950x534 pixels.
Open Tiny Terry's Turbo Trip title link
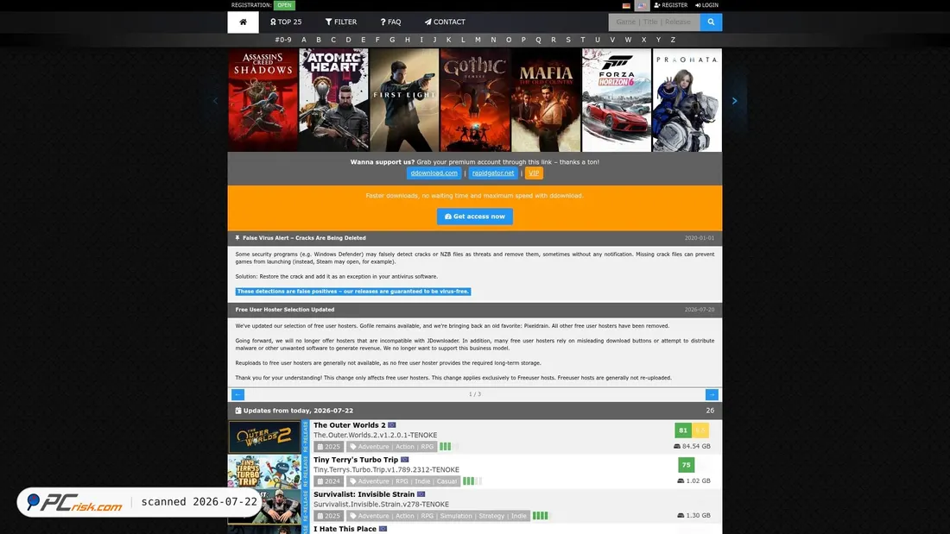tap(356, 460)
